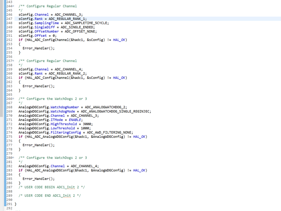
Task: Click ADC_ANALOGWATCHDOG_2 value
Action: (x=105, y=107)
